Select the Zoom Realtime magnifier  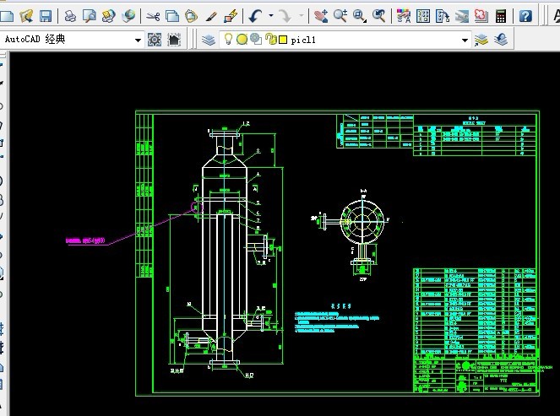click(x=340, y=16)
